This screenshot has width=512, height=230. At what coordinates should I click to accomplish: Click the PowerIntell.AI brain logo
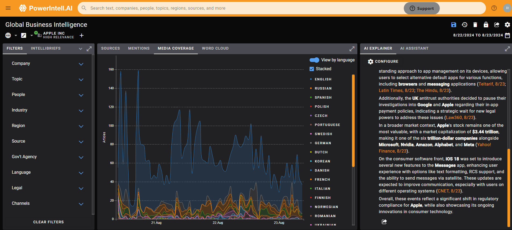[x=23, y=8]
